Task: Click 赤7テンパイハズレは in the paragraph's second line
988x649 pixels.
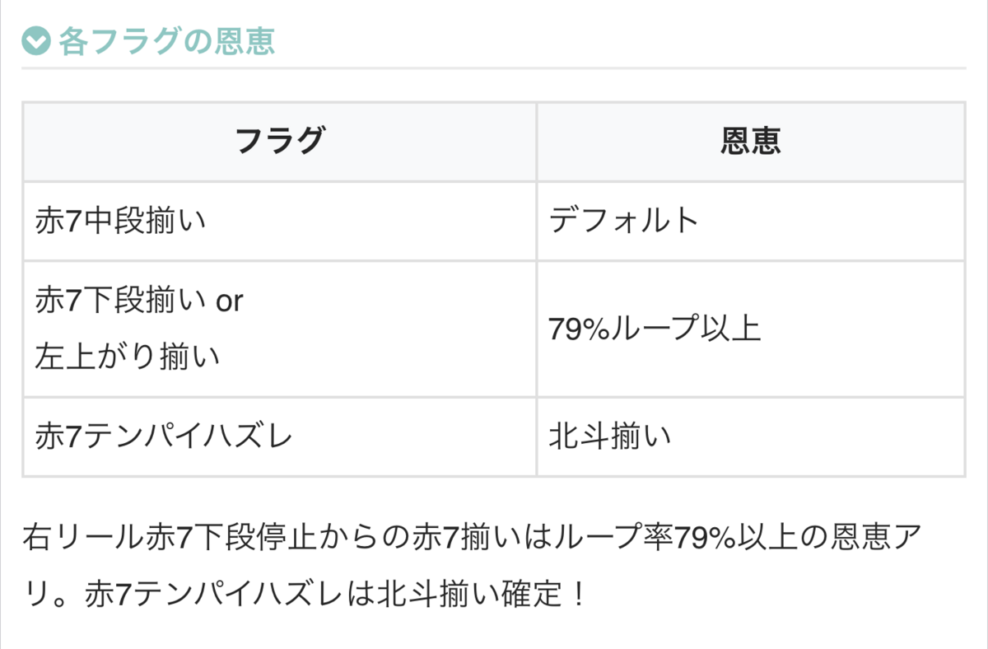Action: (229, 593)
